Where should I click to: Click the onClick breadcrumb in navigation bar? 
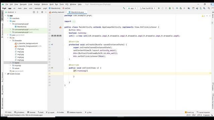(66, 8)
